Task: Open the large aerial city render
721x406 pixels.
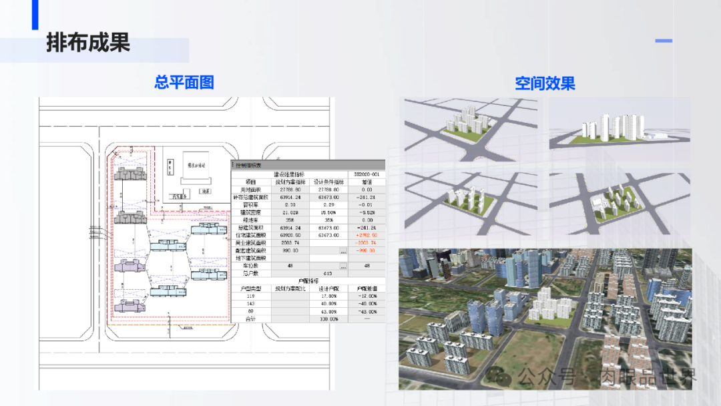Action: pyautogui.click(x=545, y=319)
